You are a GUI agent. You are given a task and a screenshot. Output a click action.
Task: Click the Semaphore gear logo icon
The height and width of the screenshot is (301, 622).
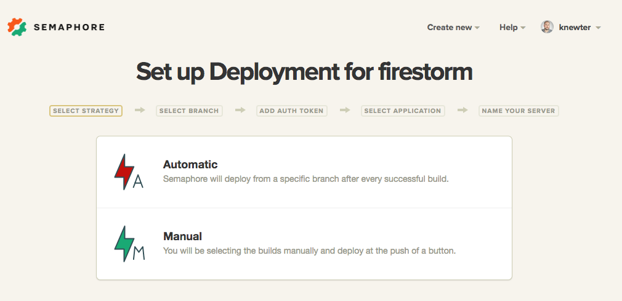[17, 27]
